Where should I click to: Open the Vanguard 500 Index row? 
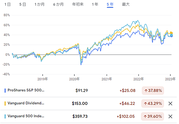coord(89,116)
